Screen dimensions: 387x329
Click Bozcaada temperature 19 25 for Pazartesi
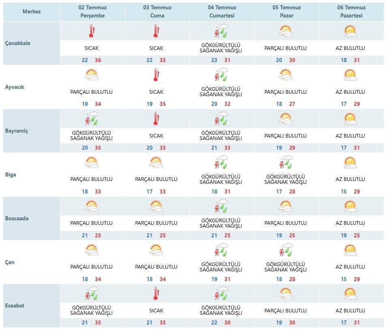pos(350,235)
